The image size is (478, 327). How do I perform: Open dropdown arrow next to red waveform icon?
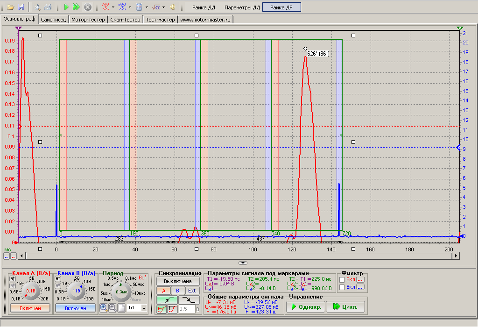[x=113, y=7]
